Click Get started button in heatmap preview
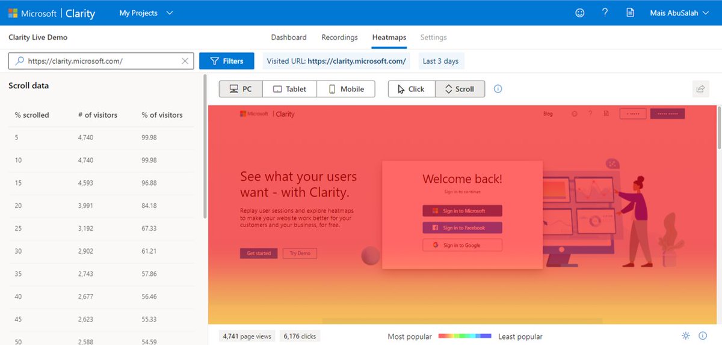Image resolution: width=722 pixels, height=345 pixels. click(259, 253)
